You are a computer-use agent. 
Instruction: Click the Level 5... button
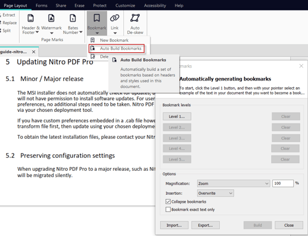tap(177, 159)
